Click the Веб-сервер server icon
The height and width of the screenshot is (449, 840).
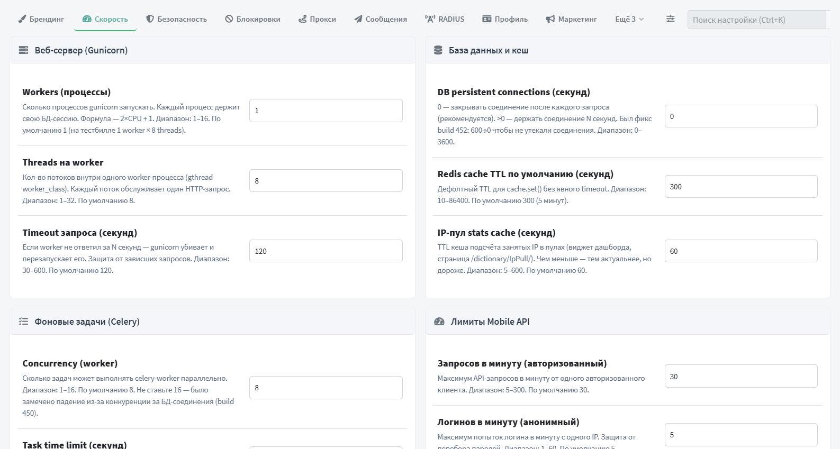pyautogui.click(x=23, y=50)
